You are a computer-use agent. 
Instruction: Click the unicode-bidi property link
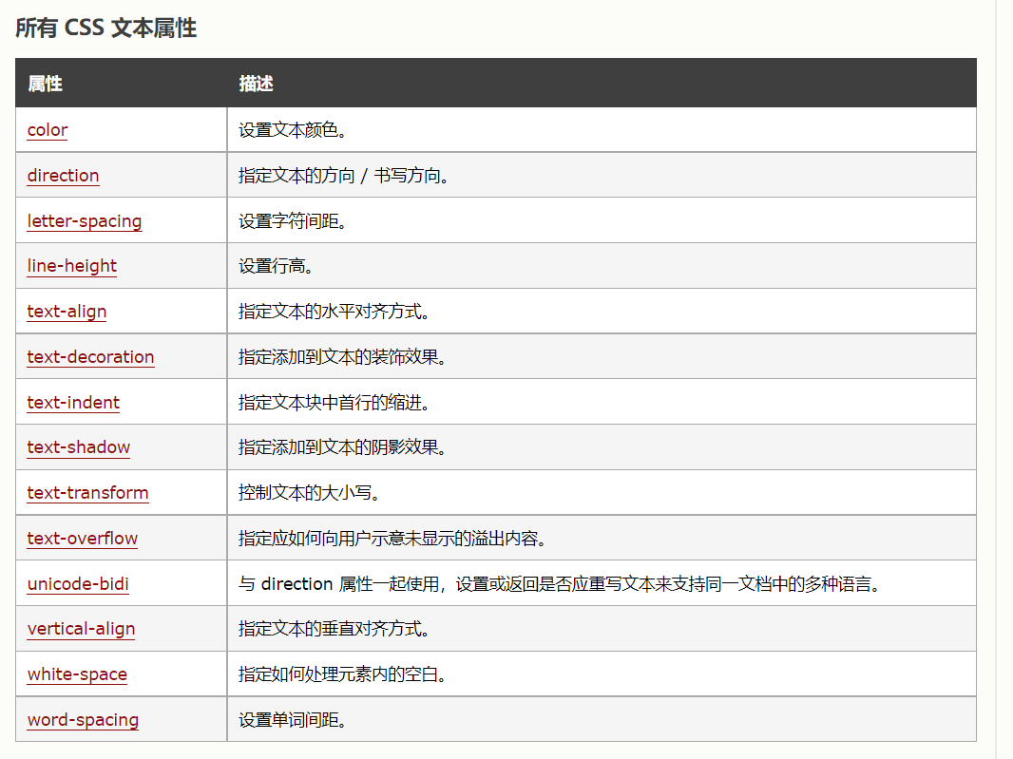(x=78, y=584)
